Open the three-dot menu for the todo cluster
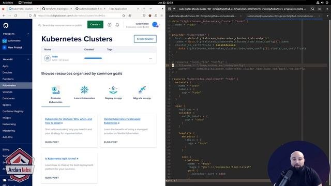The width and height of the screenshot is (331, 186). pos(150,58)
